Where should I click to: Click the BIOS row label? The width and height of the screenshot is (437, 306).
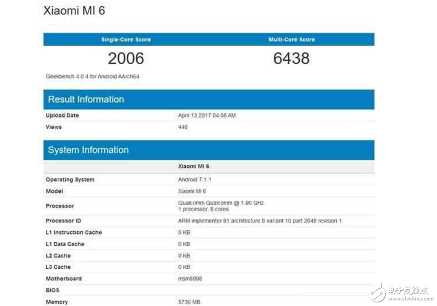[53, 291]
